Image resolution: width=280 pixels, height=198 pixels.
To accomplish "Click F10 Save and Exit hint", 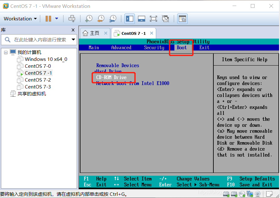I will pos(250,185).
